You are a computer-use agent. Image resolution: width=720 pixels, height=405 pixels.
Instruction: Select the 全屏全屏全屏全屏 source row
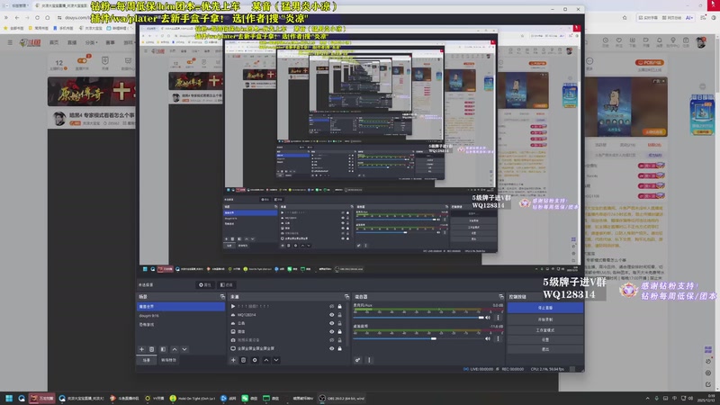(x=288, y=348)
